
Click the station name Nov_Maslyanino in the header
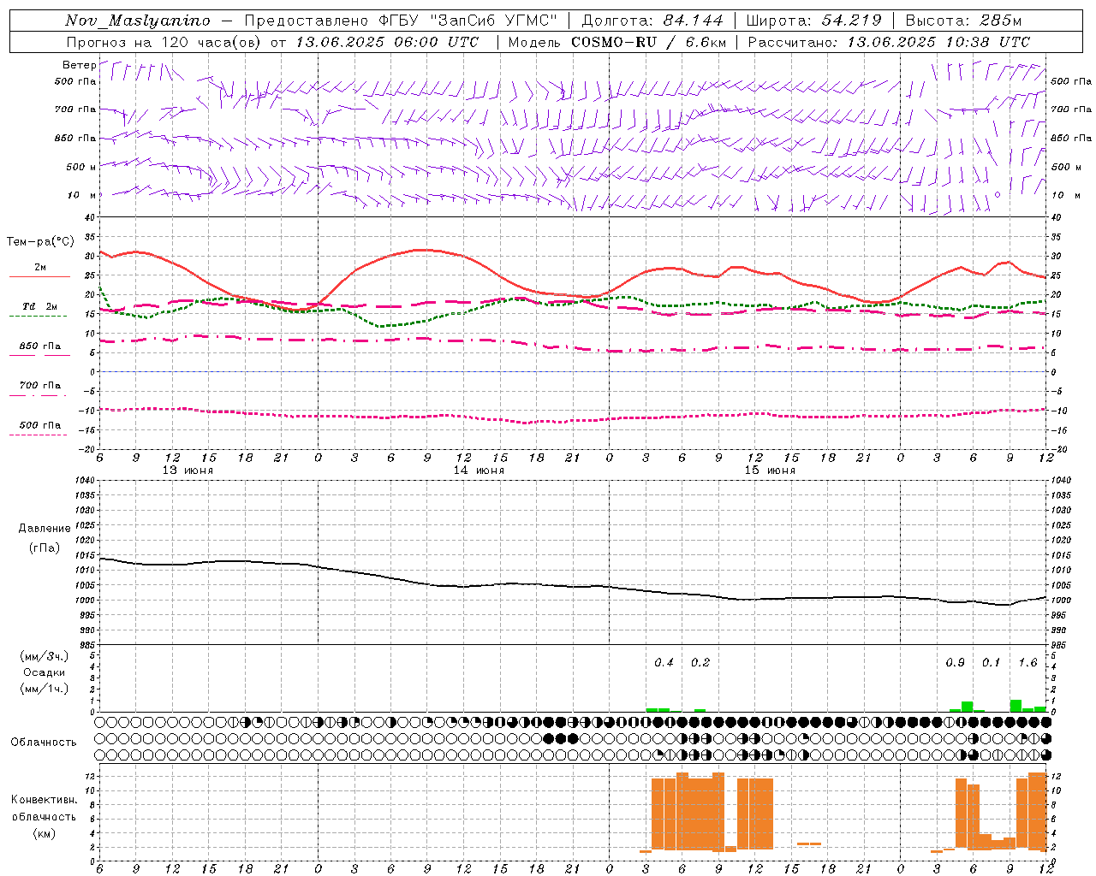(x=138, y=21)
